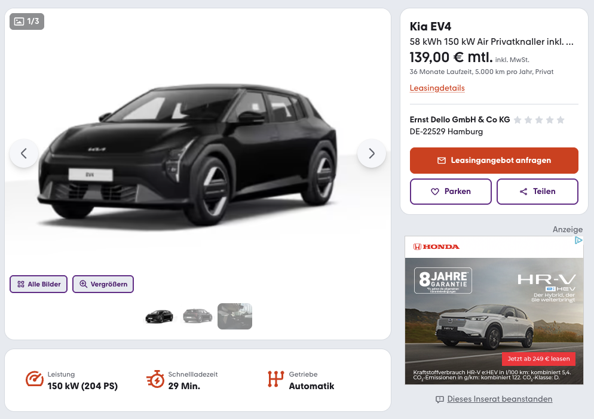Save the listing with Parken
Screen dimensions: 594x419
(451, 192)
